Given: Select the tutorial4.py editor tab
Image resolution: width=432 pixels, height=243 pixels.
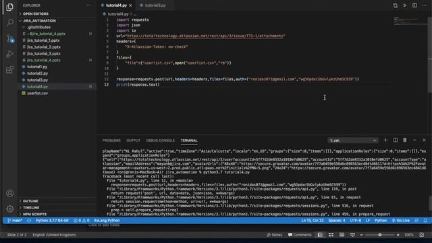Looking at the screenshot, I should click(116, 5).
